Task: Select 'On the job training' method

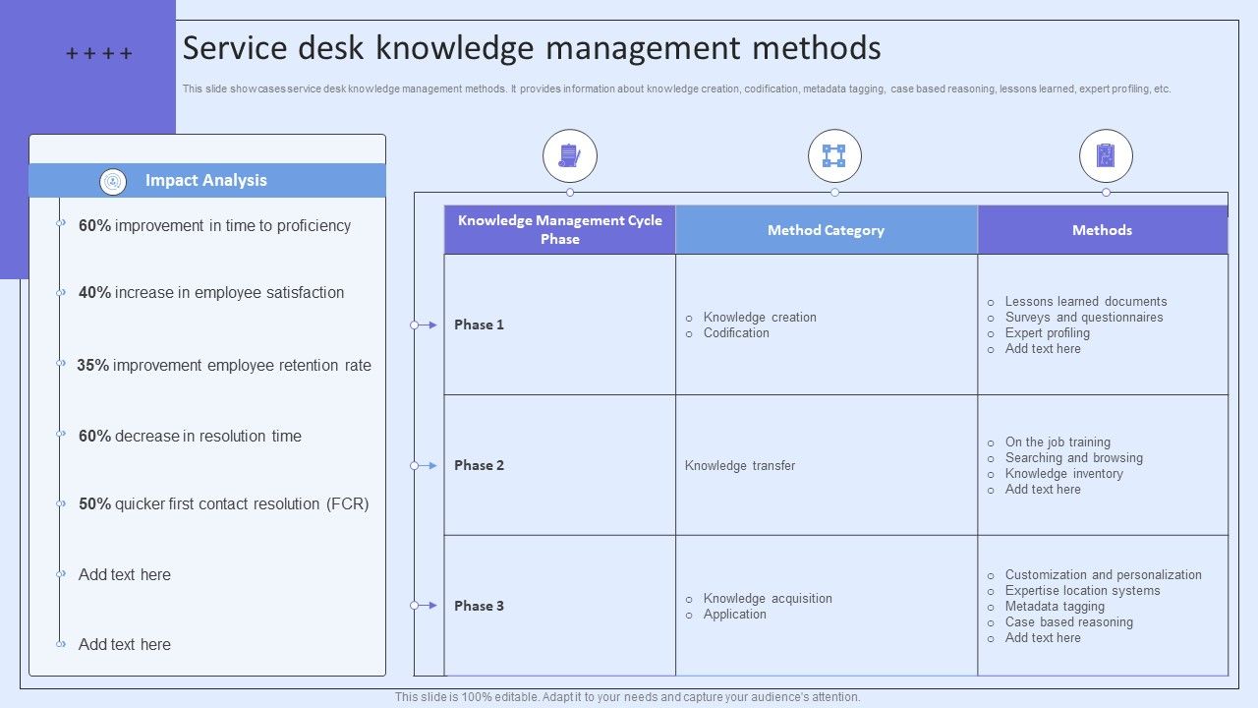Action: (1058, 442)
